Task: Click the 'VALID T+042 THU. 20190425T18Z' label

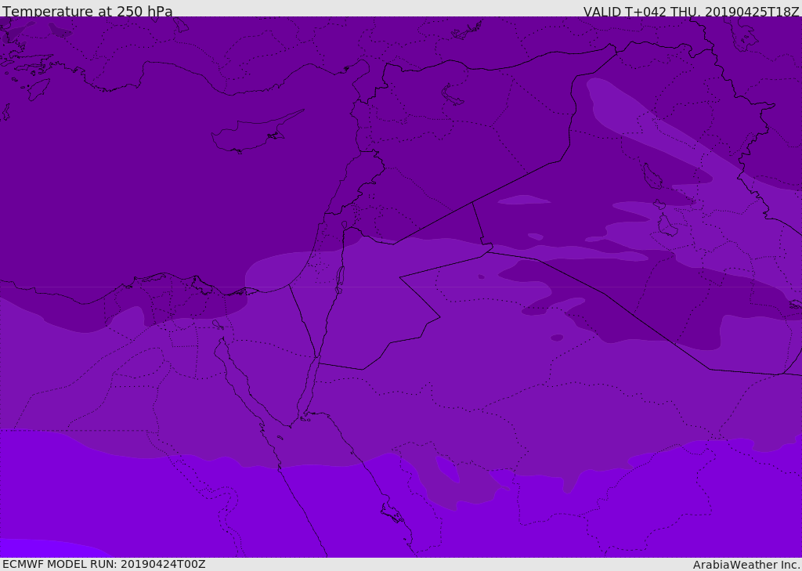Action: point(691,11)
